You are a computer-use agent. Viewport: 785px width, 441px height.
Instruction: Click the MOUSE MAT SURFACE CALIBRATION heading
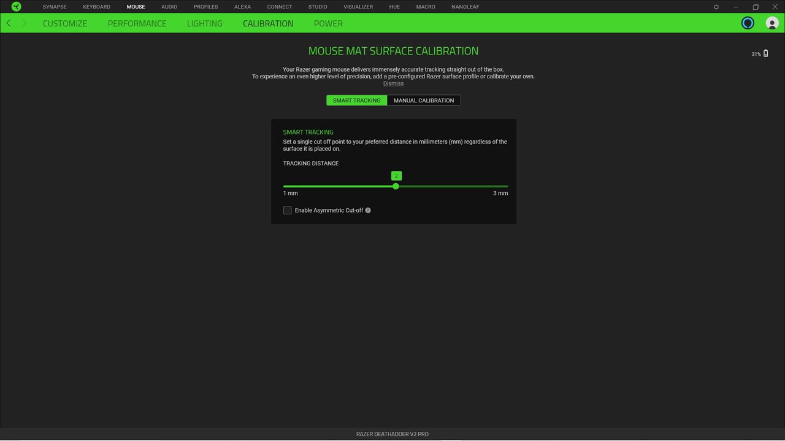393,51
